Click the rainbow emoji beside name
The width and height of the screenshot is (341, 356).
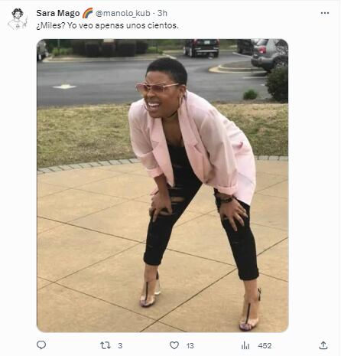pos(87,13)
